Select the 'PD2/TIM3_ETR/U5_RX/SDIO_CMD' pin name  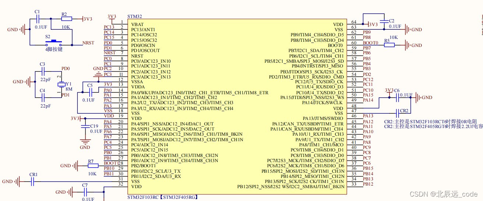click(x=307, y=77)
